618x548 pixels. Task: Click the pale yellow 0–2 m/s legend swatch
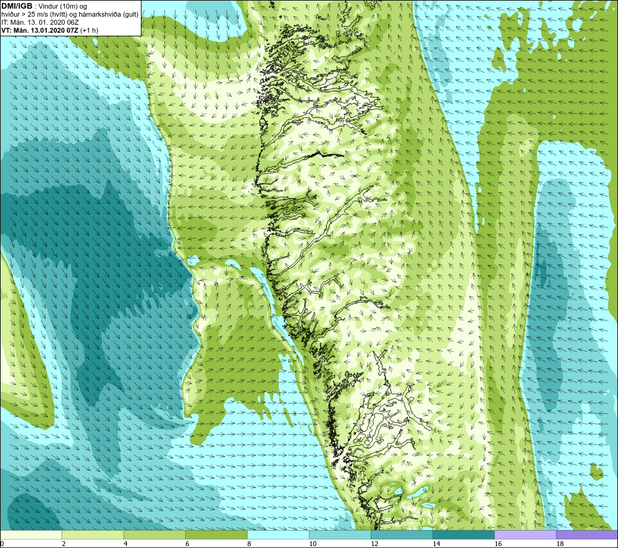[x=31, y=534]
